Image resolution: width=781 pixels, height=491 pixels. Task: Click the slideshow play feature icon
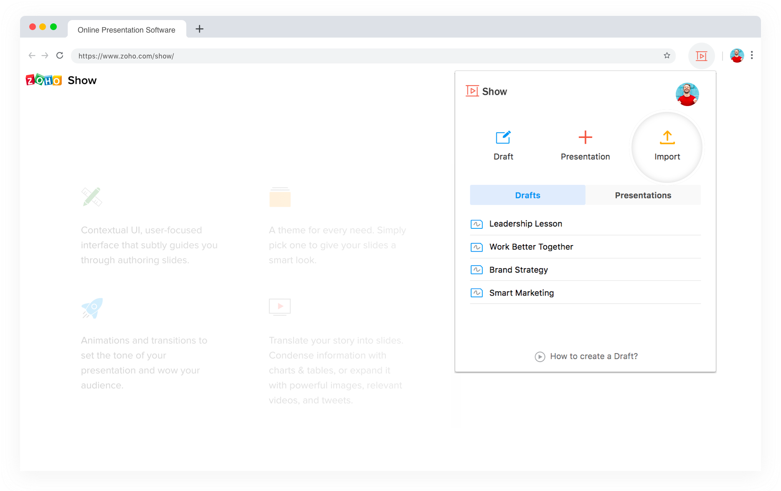[x=280, y=307]
